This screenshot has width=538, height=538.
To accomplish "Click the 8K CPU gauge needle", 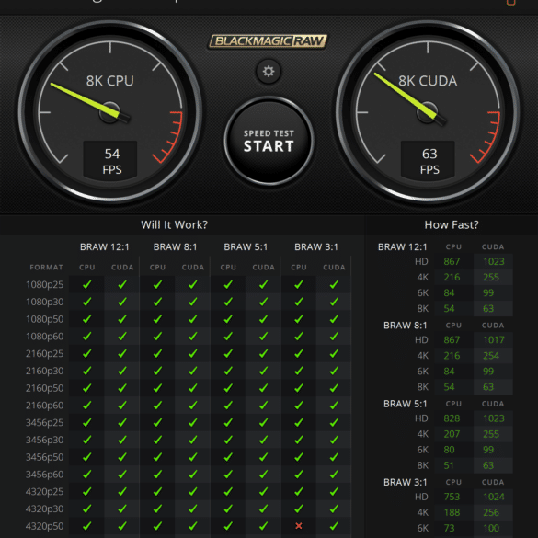I will pyautogui.click(x=86, y=100).
